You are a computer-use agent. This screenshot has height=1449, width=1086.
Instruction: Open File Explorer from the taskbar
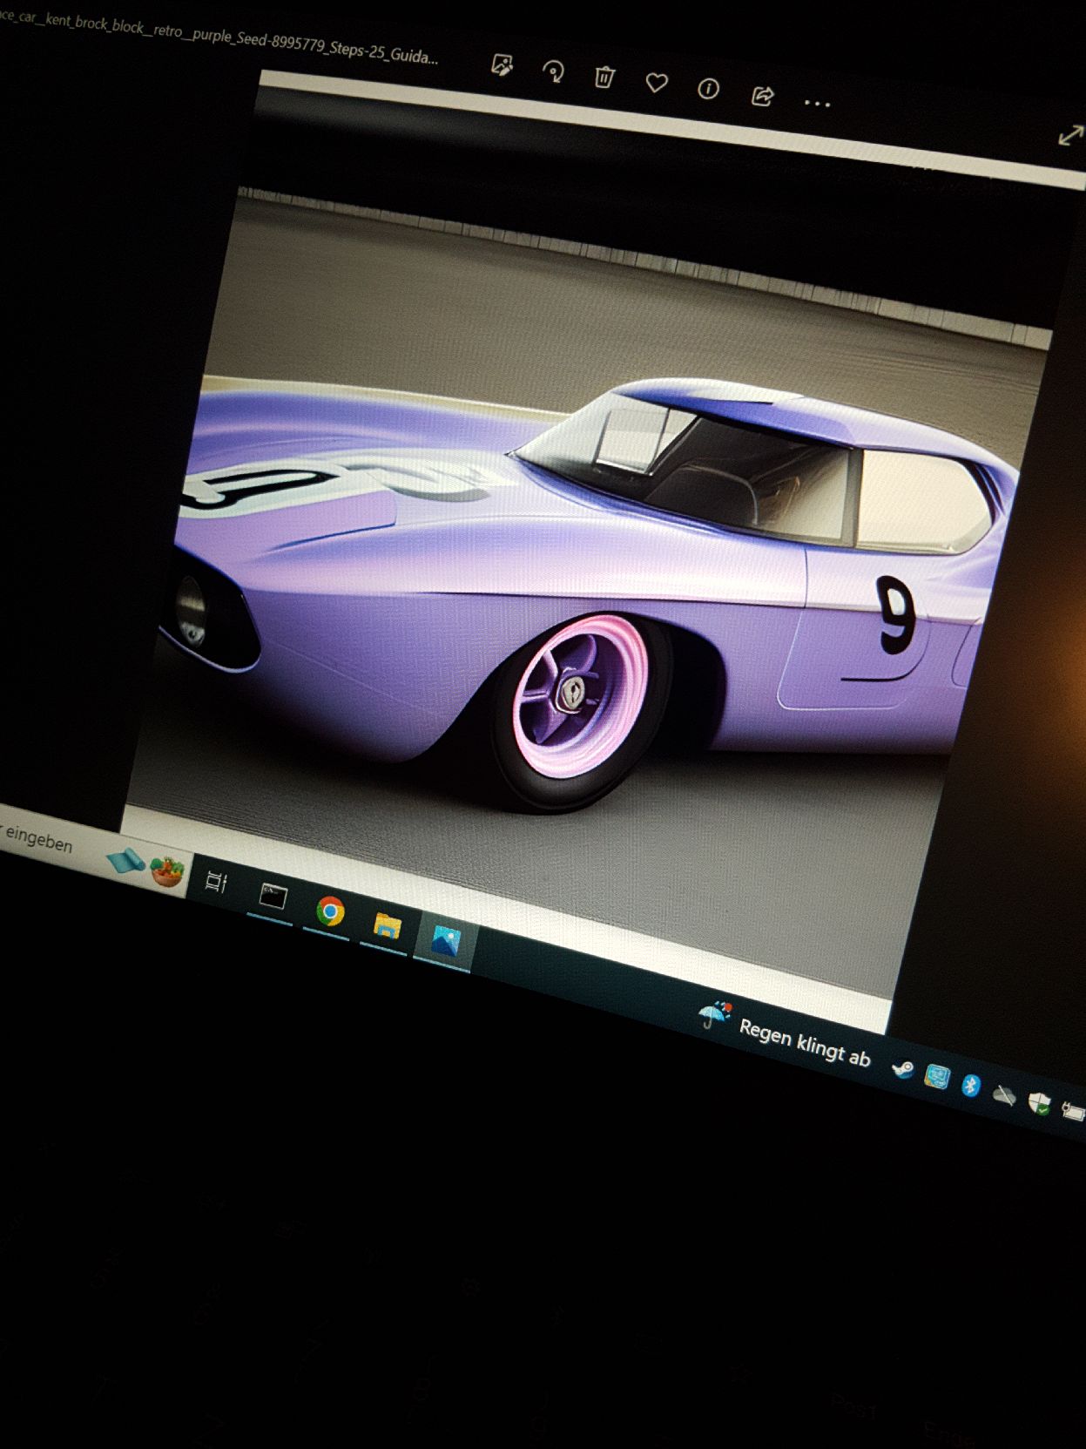387,926
